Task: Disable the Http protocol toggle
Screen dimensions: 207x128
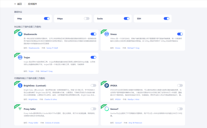Action: point(47,18)
